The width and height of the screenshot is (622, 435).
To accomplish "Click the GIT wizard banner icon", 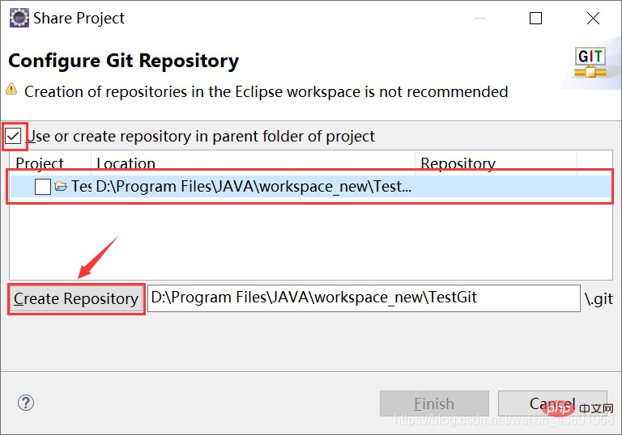I will tap(590, 62).
